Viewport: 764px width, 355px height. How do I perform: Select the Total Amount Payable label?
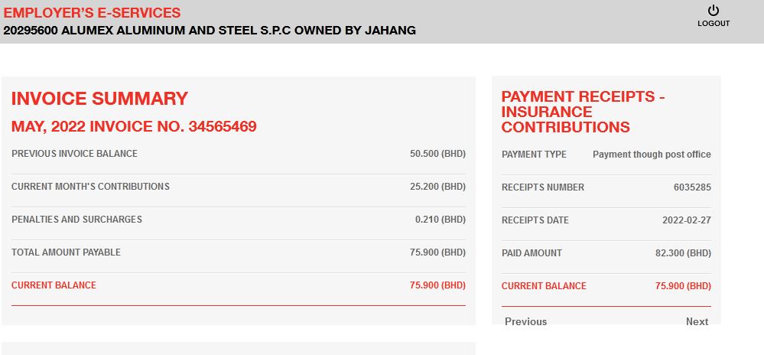[x=66, y=252]
